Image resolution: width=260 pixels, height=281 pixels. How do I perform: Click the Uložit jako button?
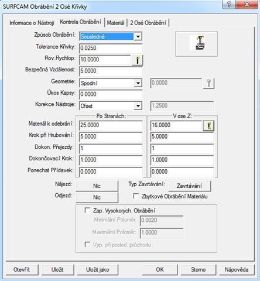pyautogui.click(x=98, y=269)
